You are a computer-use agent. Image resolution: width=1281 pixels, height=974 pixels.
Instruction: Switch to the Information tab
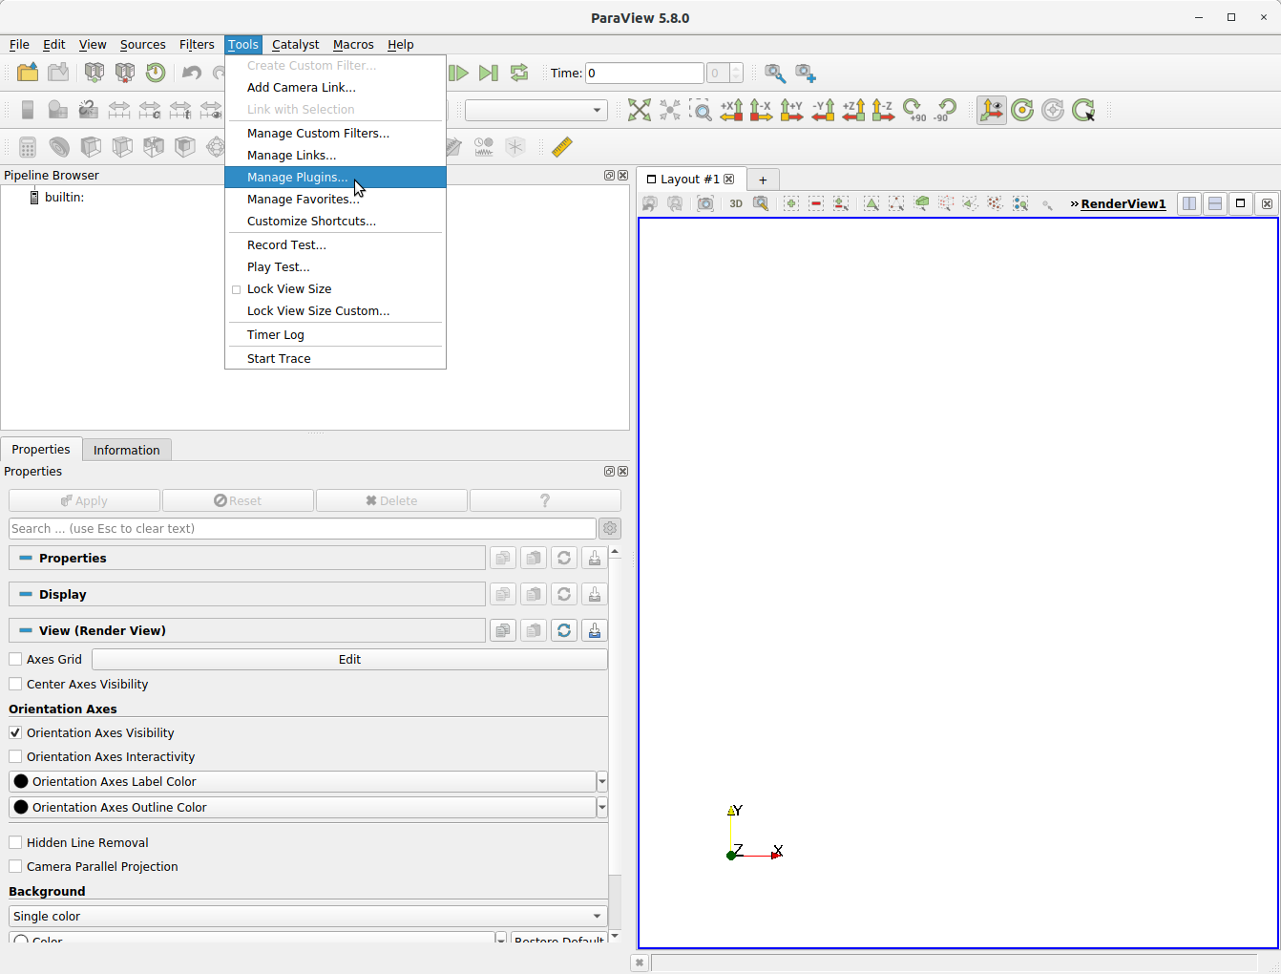pyautogui.click(x=126, y=450)
